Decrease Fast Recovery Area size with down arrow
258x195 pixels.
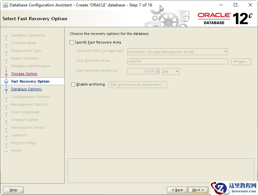[157, 73]
